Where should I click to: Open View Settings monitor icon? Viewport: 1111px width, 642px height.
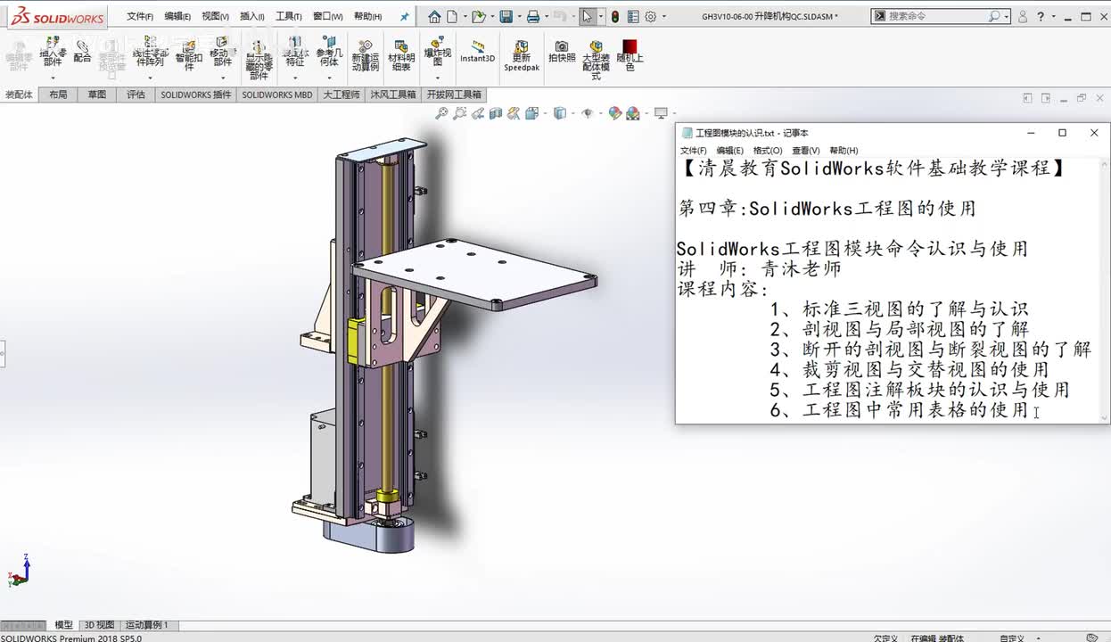(x=661, y=113)
